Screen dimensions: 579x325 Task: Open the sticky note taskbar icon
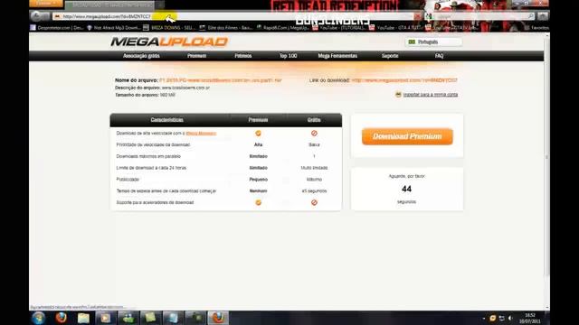150,318
